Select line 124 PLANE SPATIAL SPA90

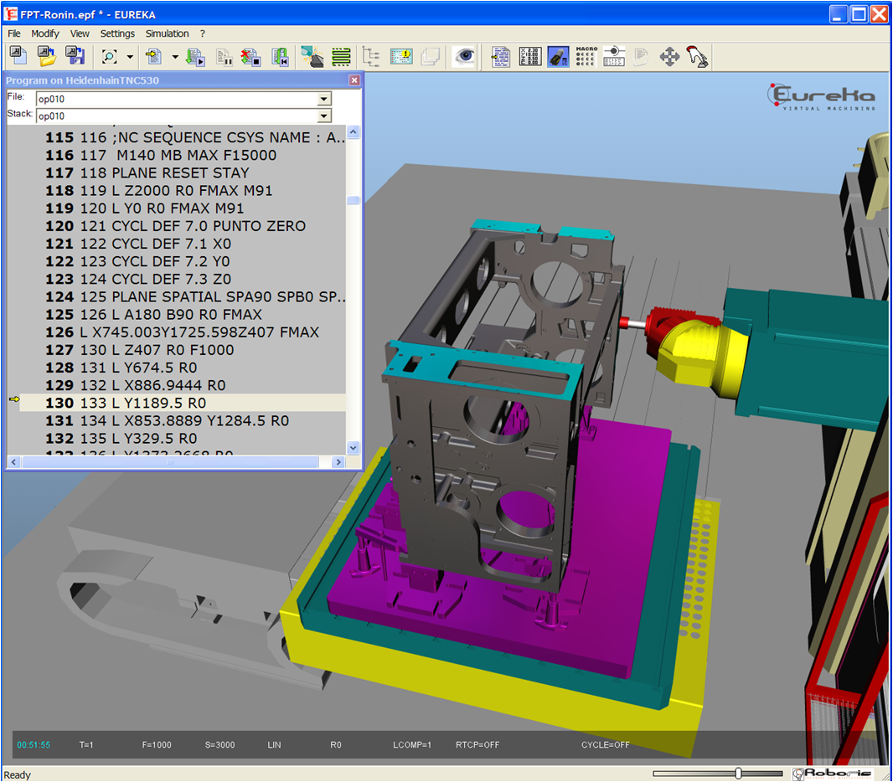click(177, 296)
